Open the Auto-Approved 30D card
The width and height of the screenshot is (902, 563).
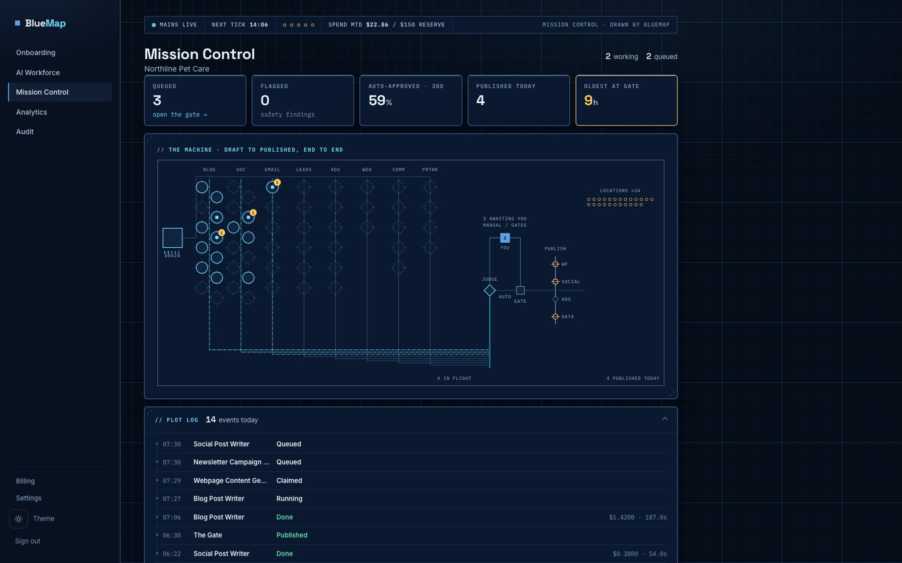click(411, 100)
